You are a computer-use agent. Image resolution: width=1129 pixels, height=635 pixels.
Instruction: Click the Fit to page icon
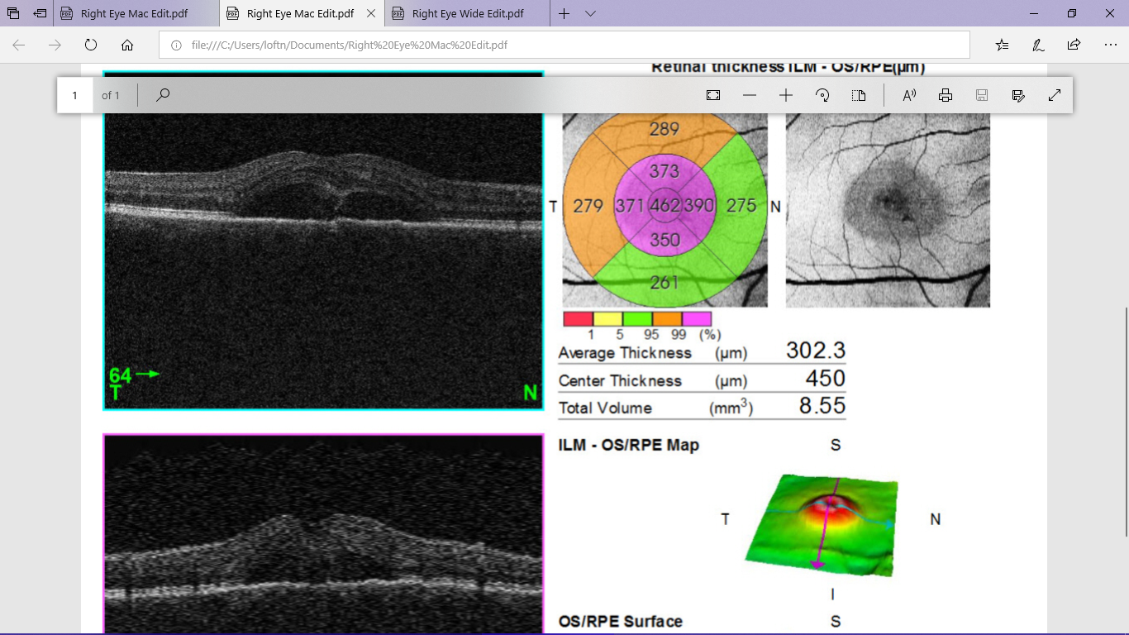coord(713,95)
